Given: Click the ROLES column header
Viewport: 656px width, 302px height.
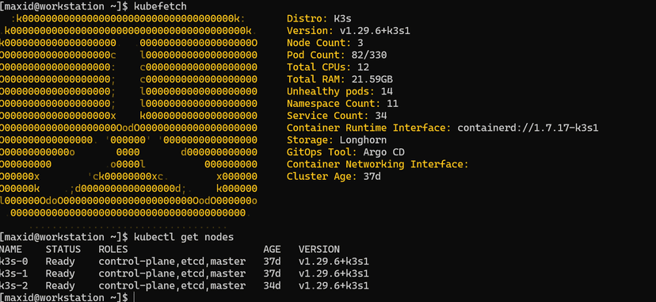Looking at the screenshot, I should point(113,250).
